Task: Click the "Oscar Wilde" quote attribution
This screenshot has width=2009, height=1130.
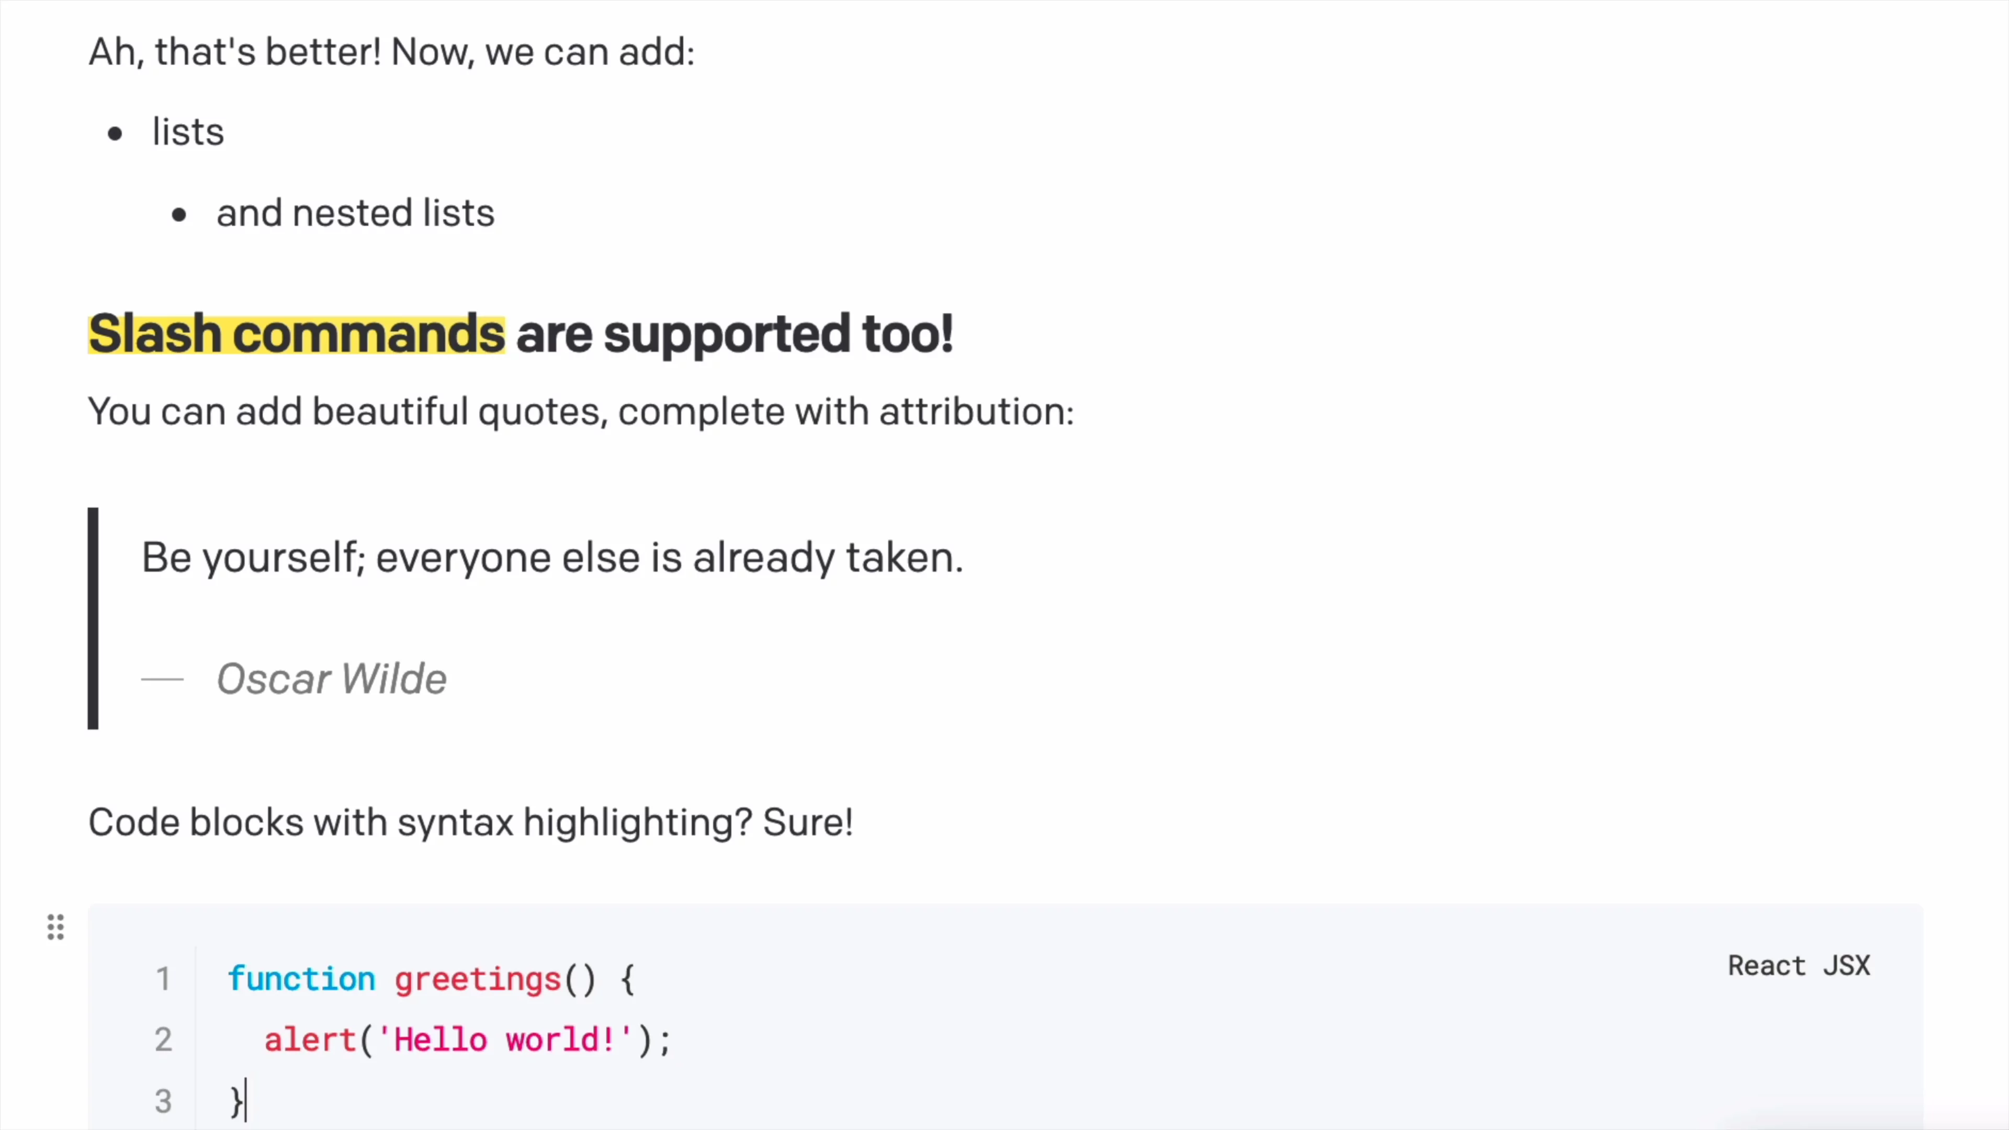Action: point(332,679)
